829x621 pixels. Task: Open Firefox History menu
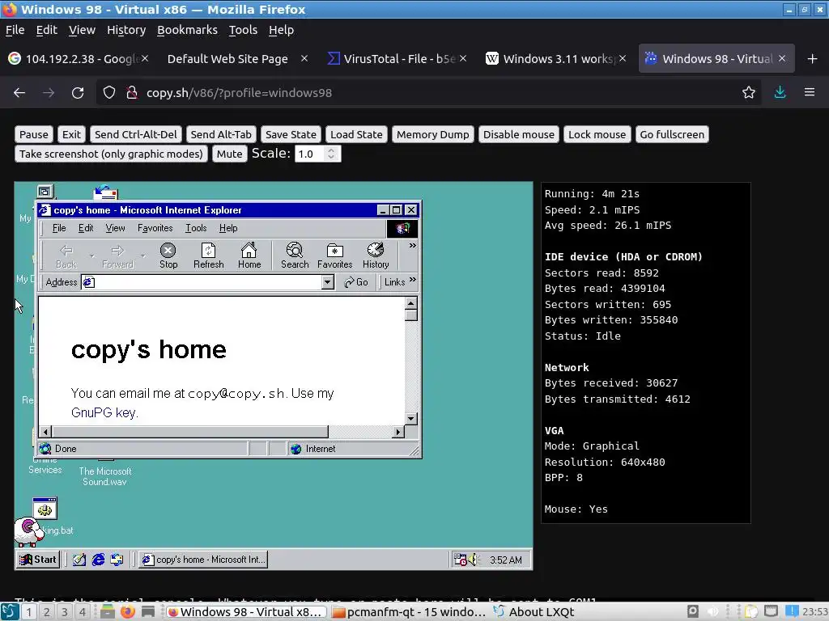(126, 30)
